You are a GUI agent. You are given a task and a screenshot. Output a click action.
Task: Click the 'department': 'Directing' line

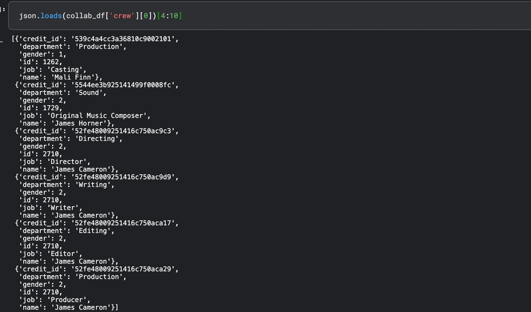point(71,139)
